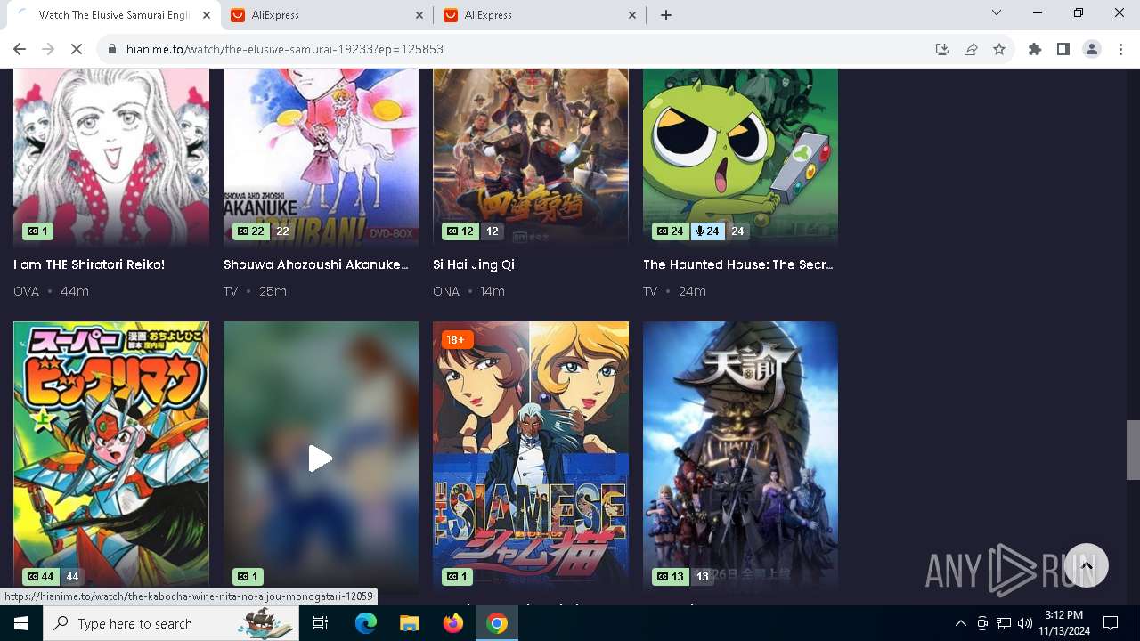Click the 18+ badge on Siamese poster
1140x641 pixels.
pos(458,339)
